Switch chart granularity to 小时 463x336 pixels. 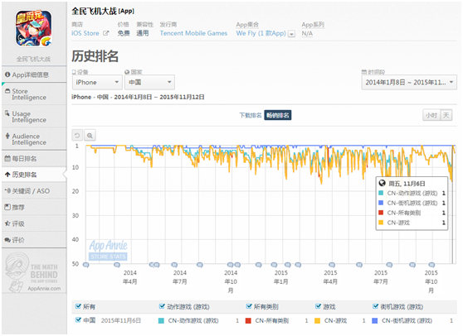click(x=431, y=115)
